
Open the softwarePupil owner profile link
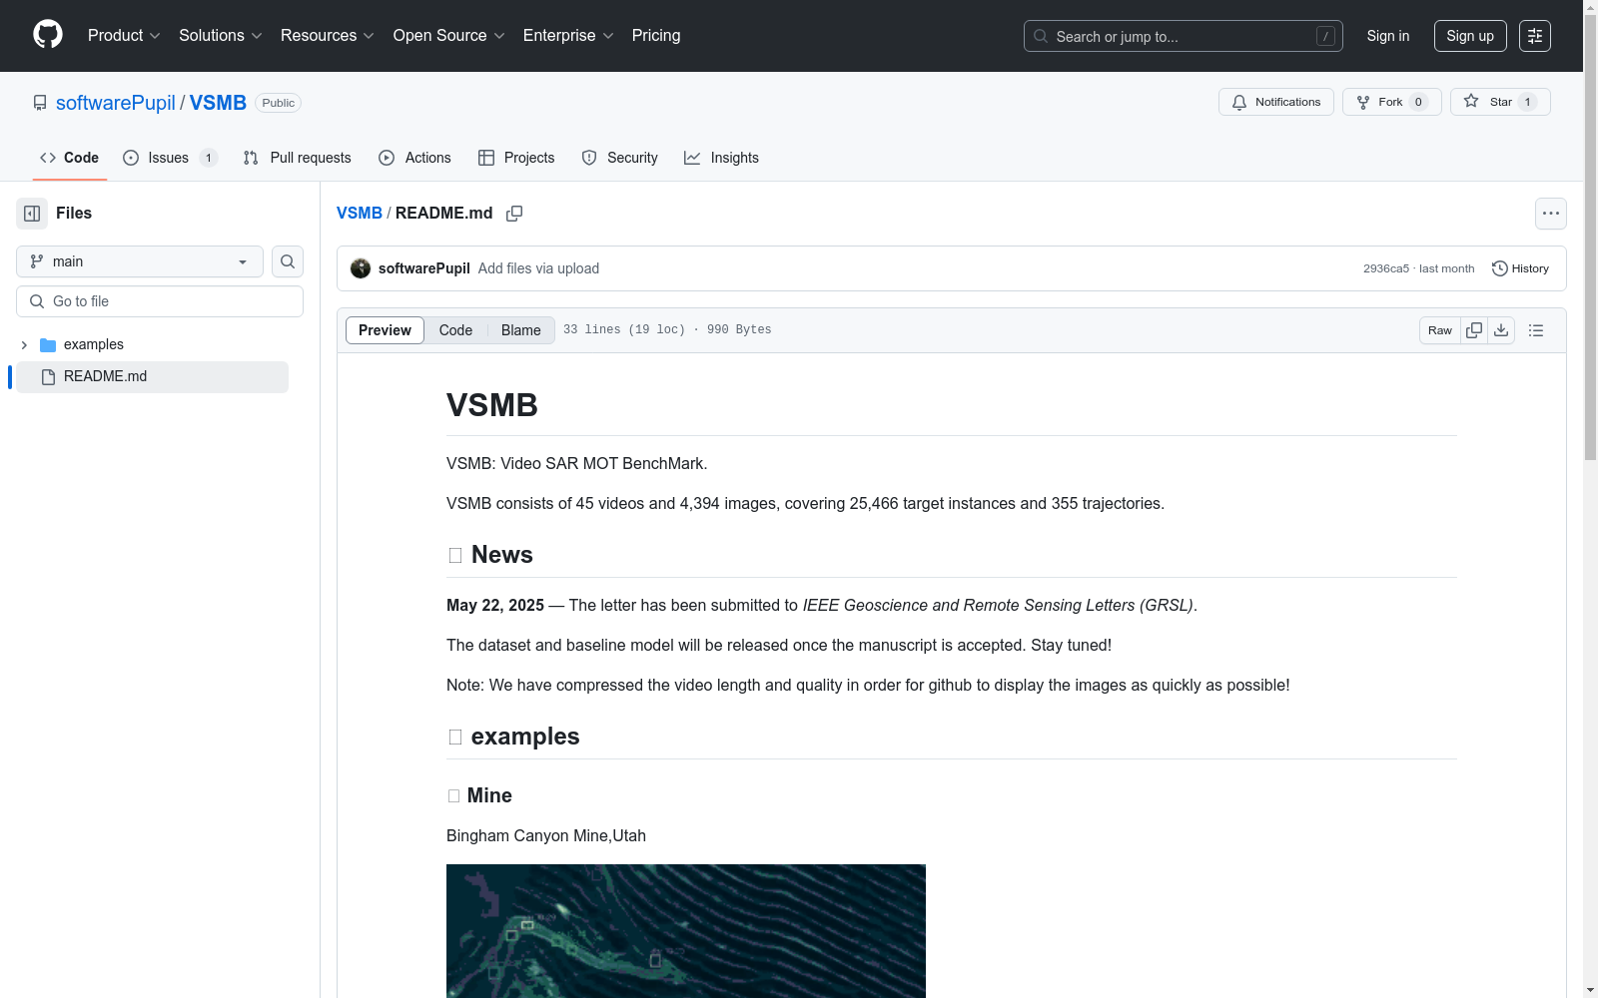point(116,103)
